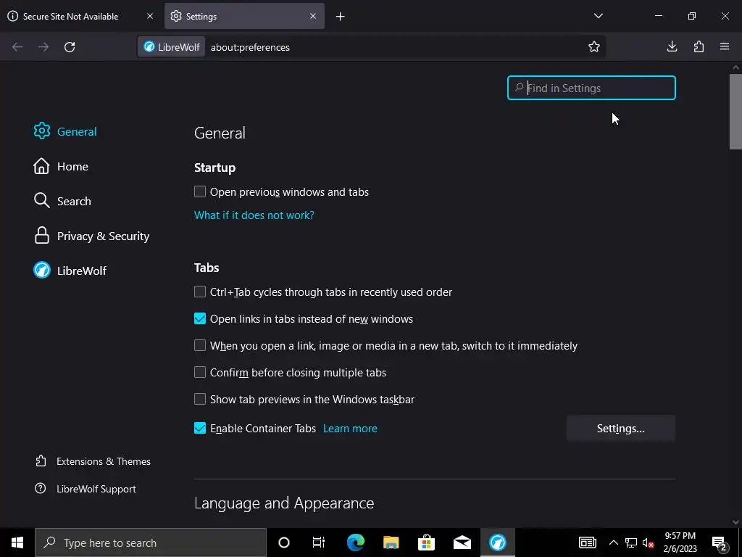Reload the current page

pos(70,47)
